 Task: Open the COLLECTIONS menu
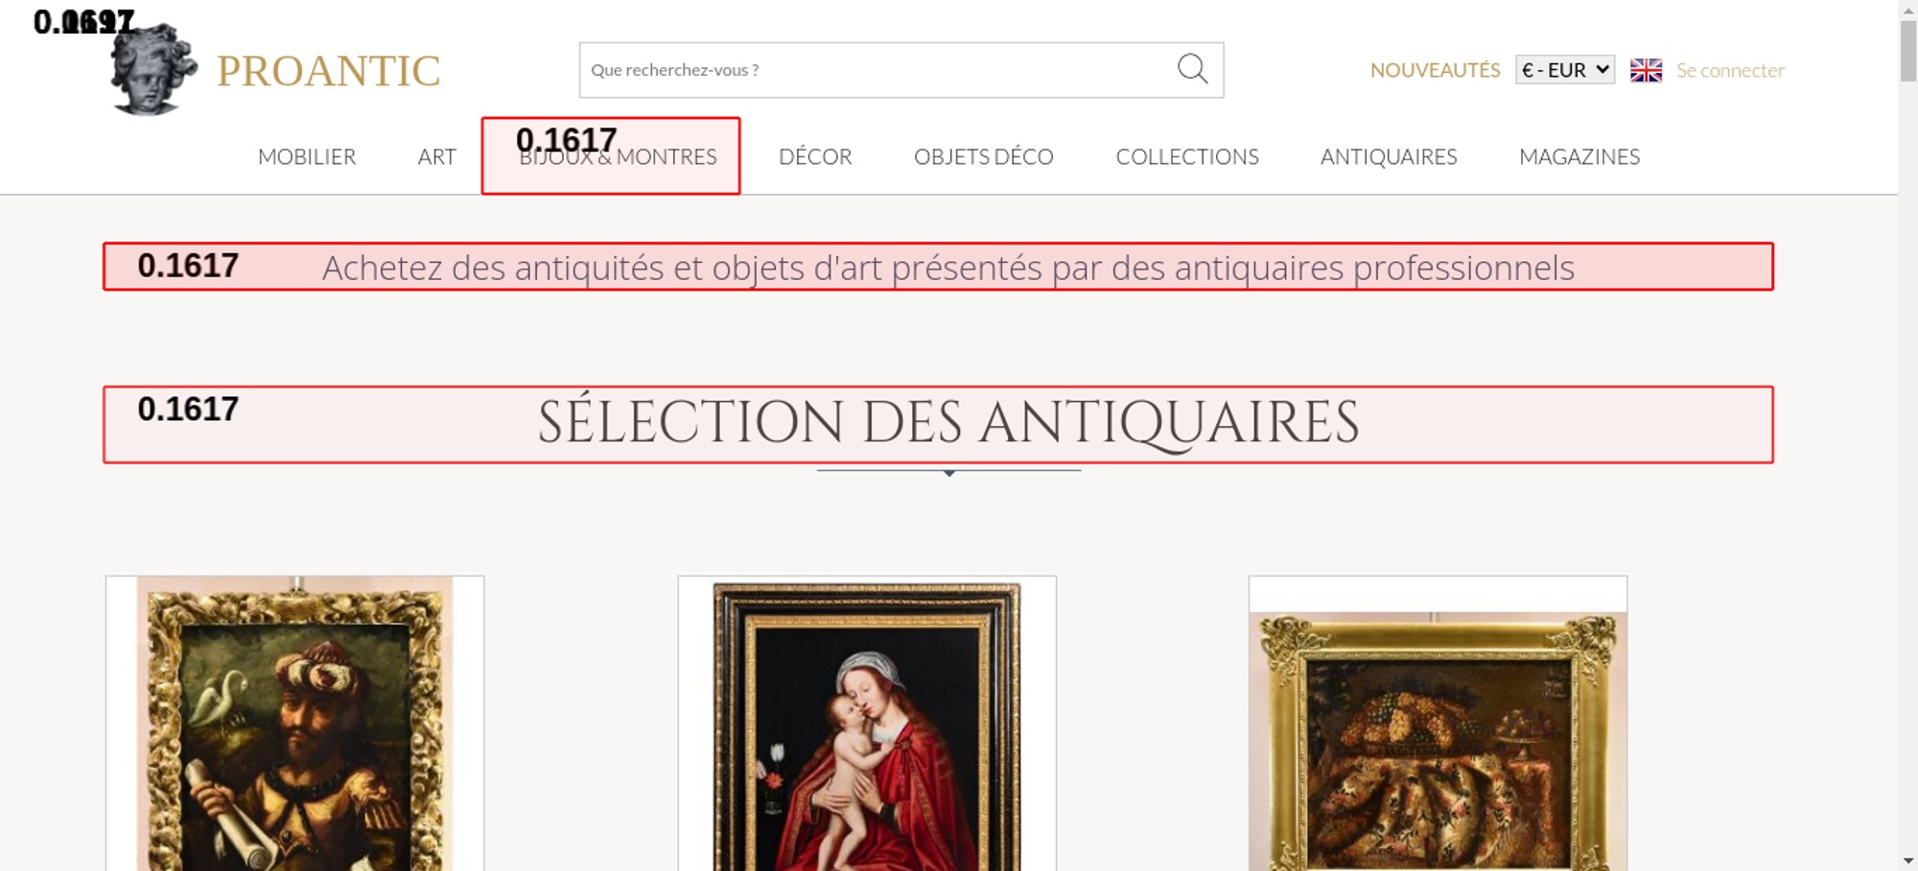pyautogui.click(x=1186, y=156)
